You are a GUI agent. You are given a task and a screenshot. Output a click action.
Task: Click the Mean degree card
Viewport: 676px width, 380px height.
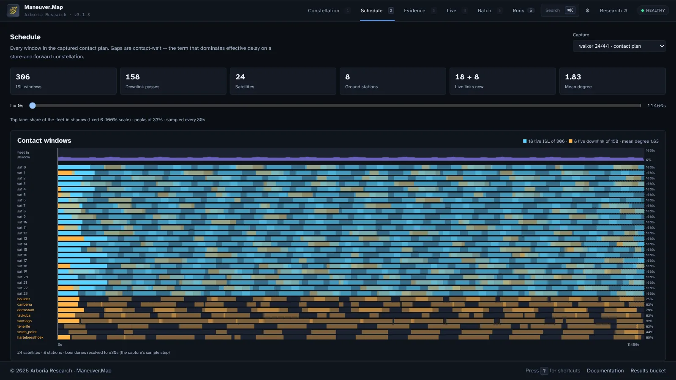click(613, 81)
